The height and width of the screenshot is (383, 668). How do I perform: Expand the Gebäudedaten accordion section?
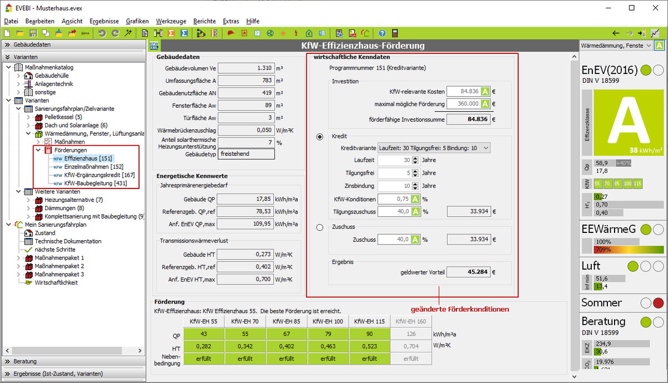click(x=73, y=45)
